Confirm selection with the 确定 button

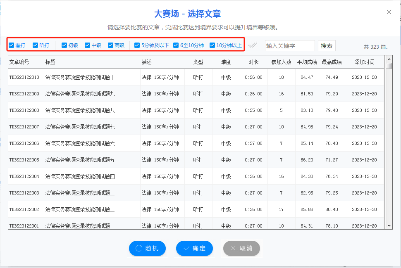(194, 248)
